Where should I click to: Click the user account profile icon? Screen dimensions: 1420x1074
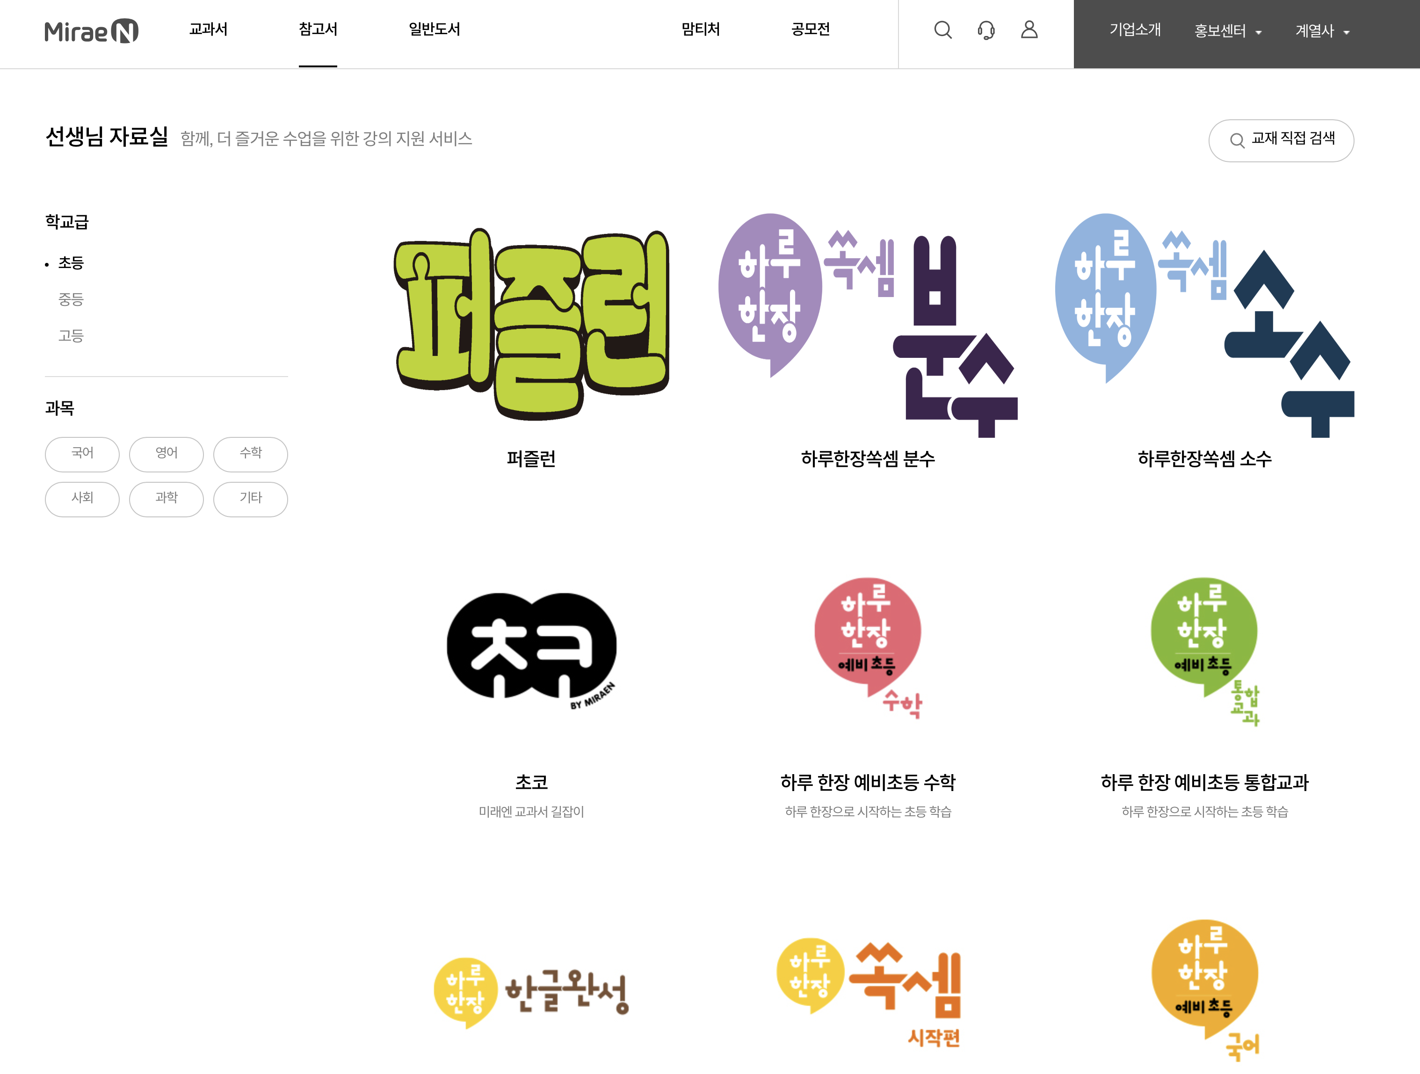pos(1029,30)
